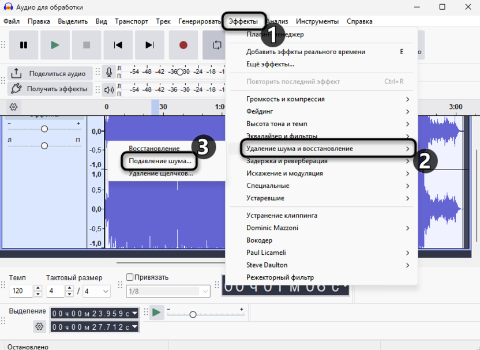
Task: Enable the Привязать snap checkbox
Action: pyautogui.click(x=130, y=277)
